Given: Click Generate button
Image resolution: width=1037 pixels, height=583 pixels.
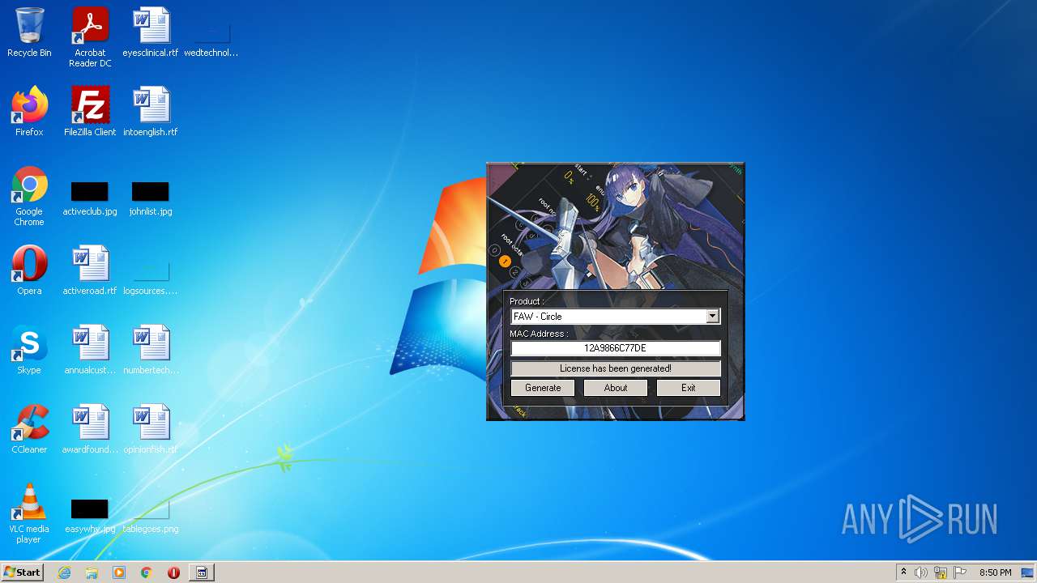Looking at the screenshot, I should point(543,388).
